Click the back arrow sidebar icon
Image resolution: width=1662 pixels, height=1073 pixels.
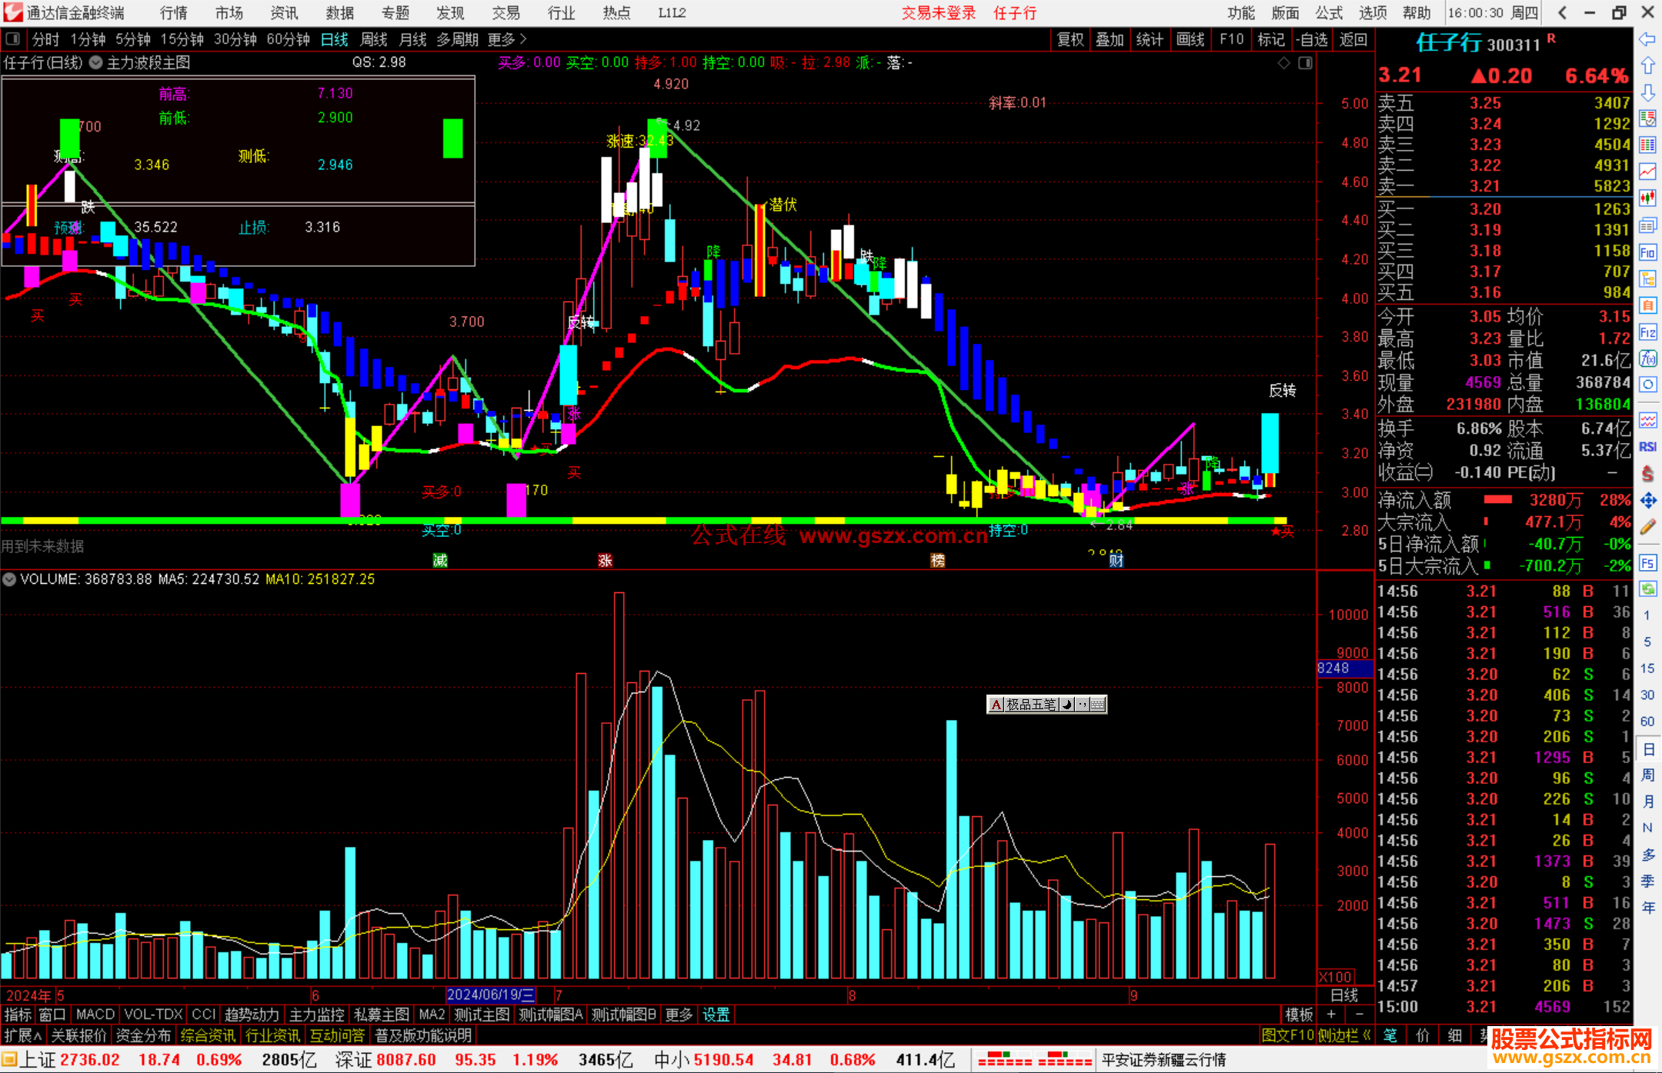pos(1647,39)
